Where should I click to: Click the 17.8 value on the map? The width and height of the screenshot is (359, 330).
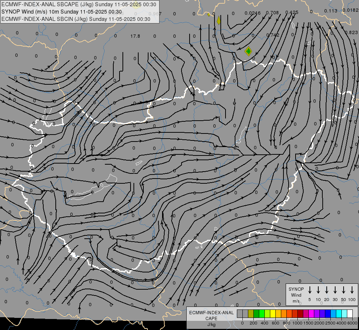(x=135, y=36)
